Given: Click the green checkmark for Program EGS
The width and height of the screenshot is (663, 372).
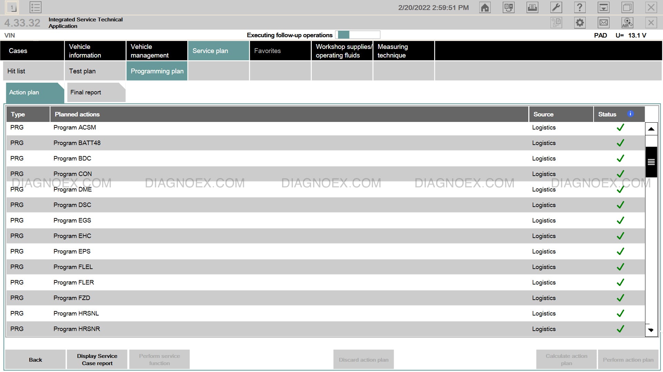Looking at the screenshot, I should coord(620,220).
